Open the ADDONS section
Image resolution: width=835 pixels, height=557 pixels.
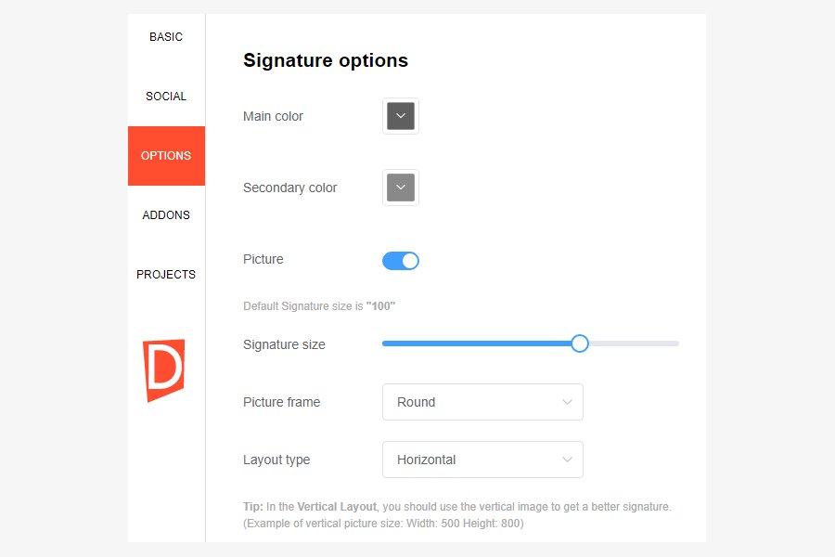pyautogui.click(x=165, y=214)
